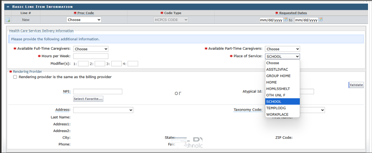Open the end date calendar picker
The image size is (372, 153).
(320, 19)
